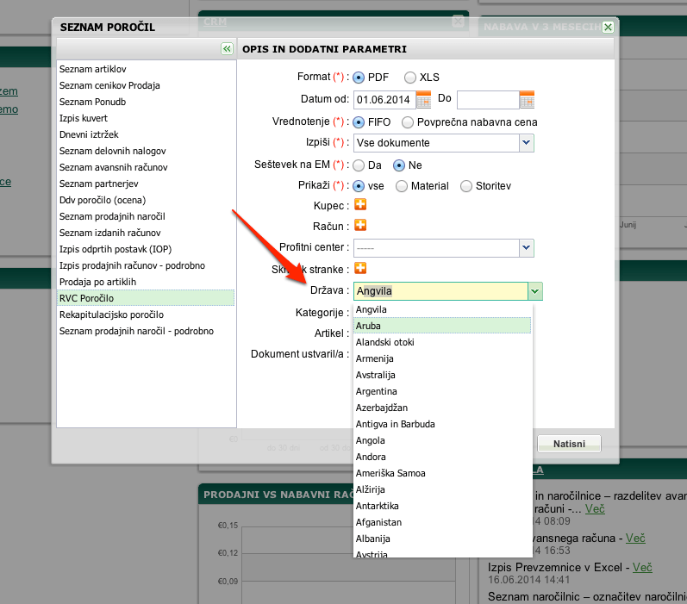Pick Antigva in Barbuda in the list

click(x=442, y=424)
